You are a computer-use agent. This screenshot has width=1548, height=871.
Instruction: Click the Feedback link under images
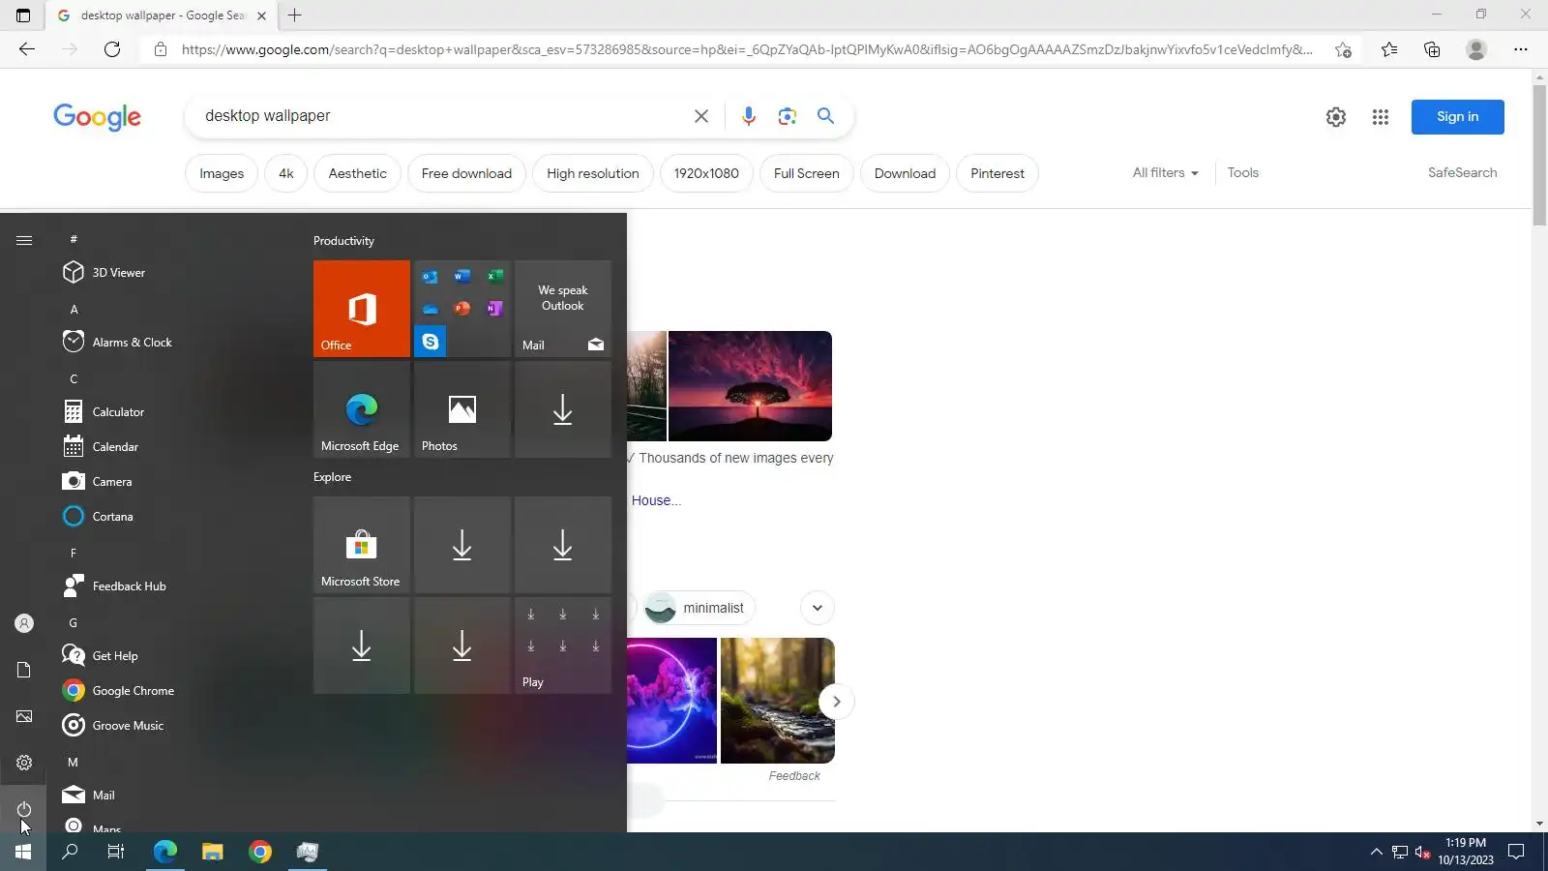point(794,776)
